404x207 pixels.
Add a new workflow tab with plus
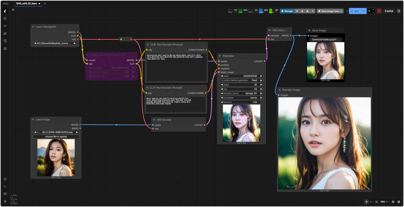tap(45, 3)
